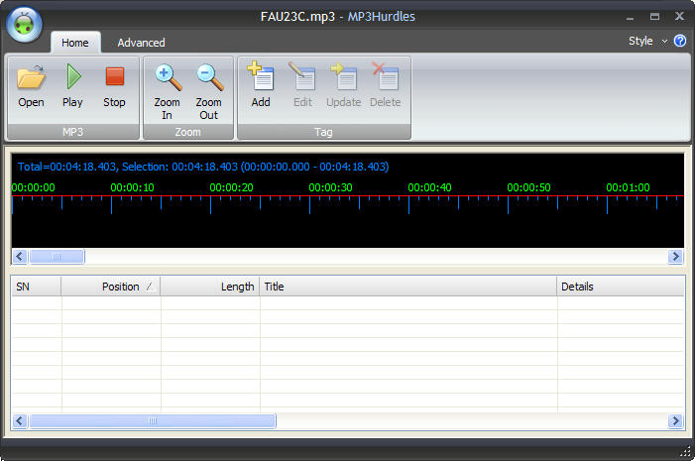695x461 pixels.
Task: Click tag list scrollbar right arrow
Action: (675, 420)
